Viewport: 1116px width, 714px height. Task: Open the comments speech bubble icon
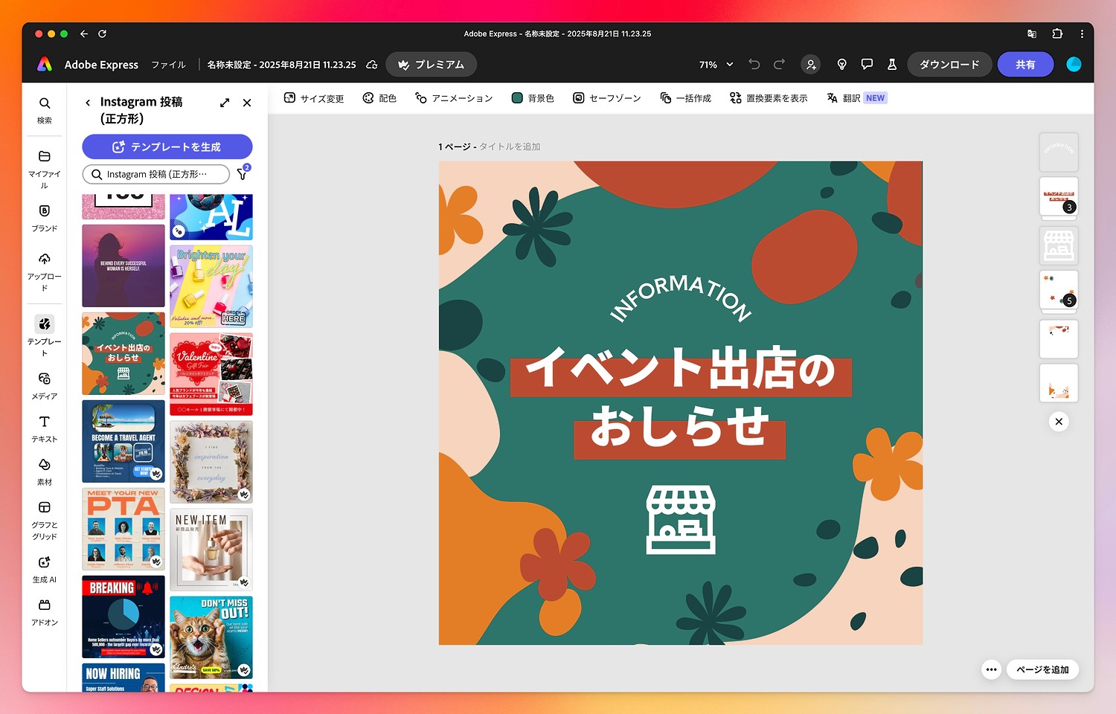[867, 65]
